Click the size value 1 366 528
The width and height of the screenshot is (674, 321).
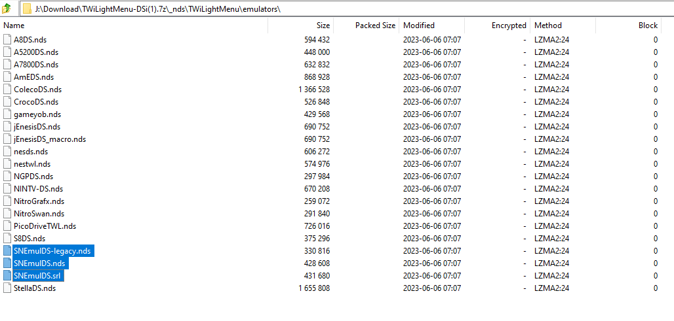click(314, 90)
